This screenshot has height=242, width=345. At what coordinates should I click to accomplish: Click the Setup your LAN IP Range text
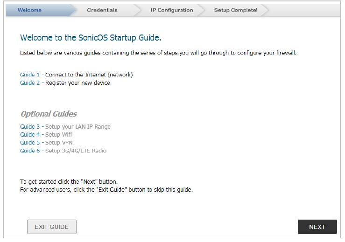[78, 127]
